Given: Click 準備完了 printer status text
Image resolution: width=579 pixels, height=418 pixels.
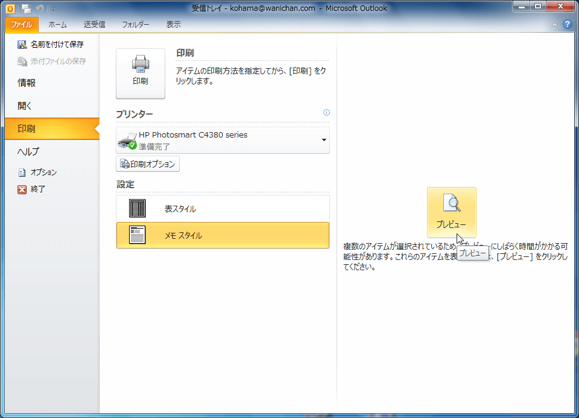Looking at the screenshot, I should pos(154,147).
